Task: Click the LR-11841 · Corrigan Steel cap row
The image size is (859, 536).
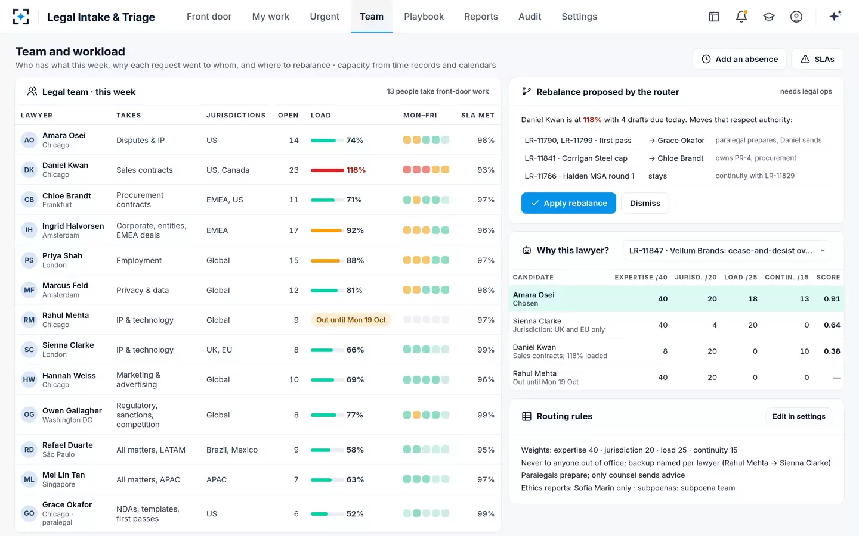Action: (677, 158)
